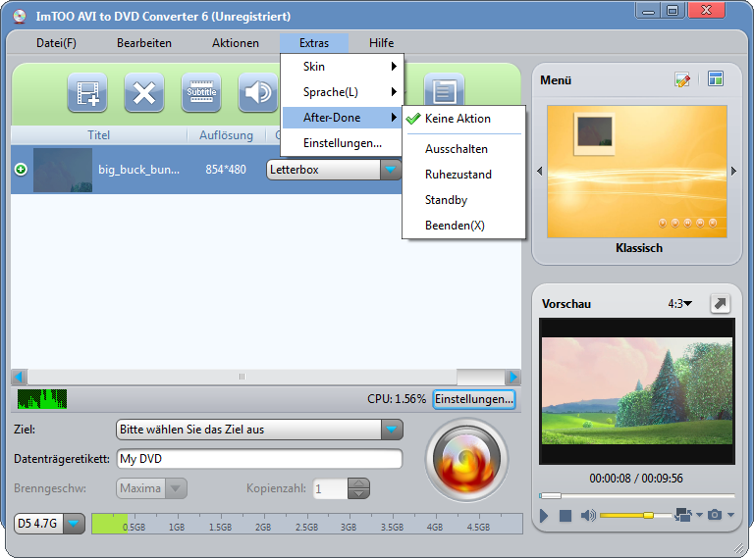Mute the preview volume speaker icon
Screen dimensions: 754x558
[588, 515]
